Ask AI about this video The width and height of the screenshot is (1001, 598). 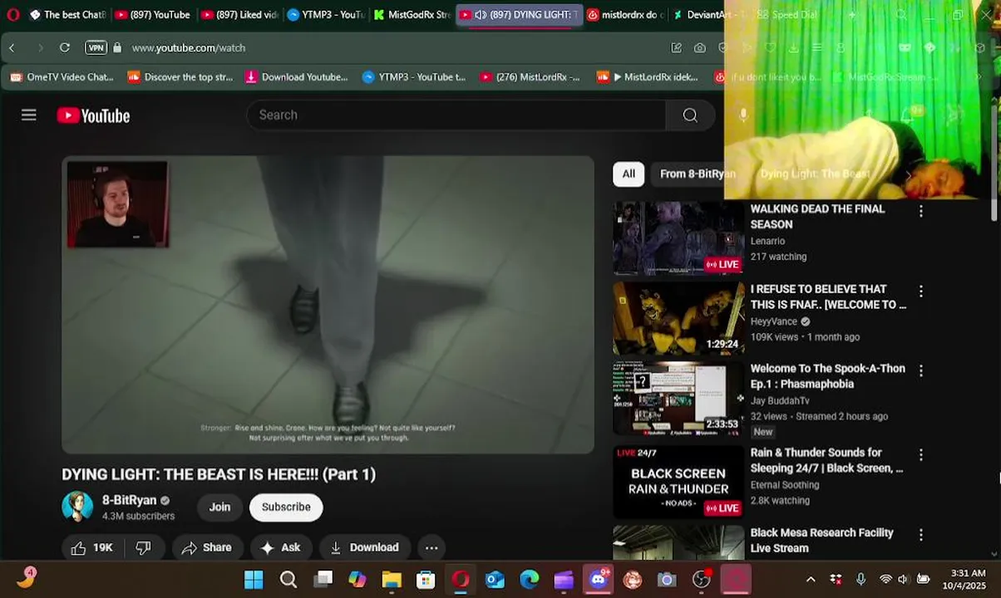click(x=280, y=547)
